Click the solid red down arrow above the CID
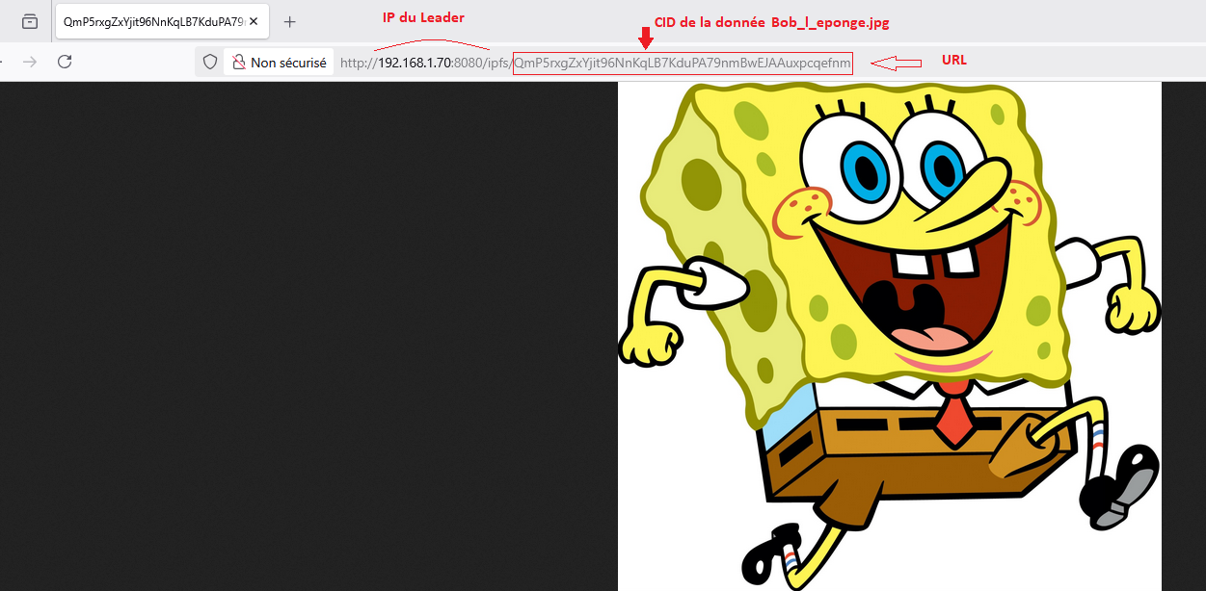1206x591 pixels. pos(646,39)
